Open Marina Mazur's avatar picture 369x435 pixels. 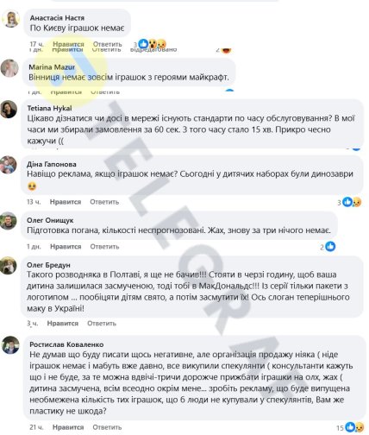[9, 68]
